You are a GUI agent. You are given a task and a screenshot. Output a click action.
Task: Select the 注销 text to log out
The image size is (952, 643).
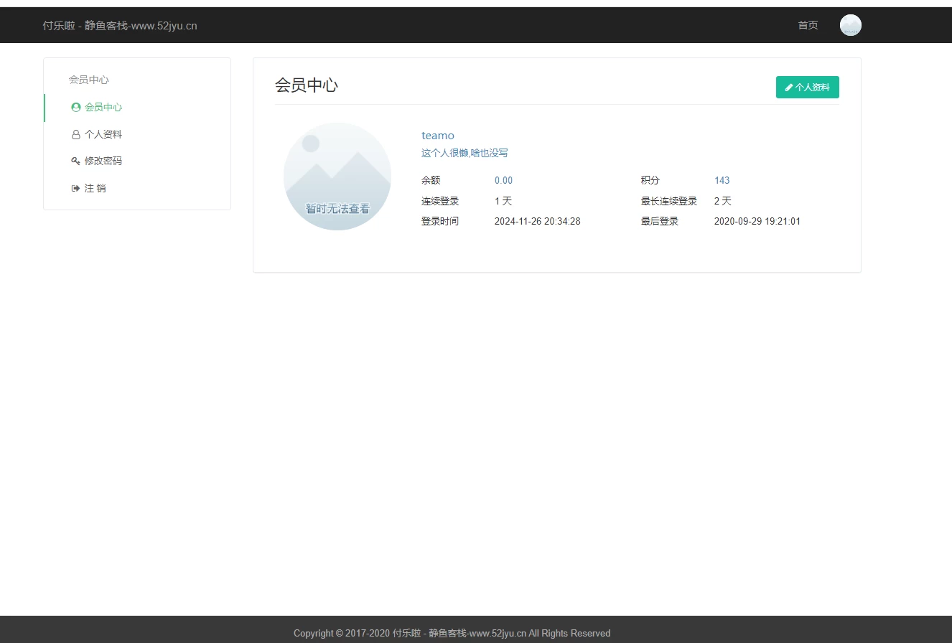[95, 189]
